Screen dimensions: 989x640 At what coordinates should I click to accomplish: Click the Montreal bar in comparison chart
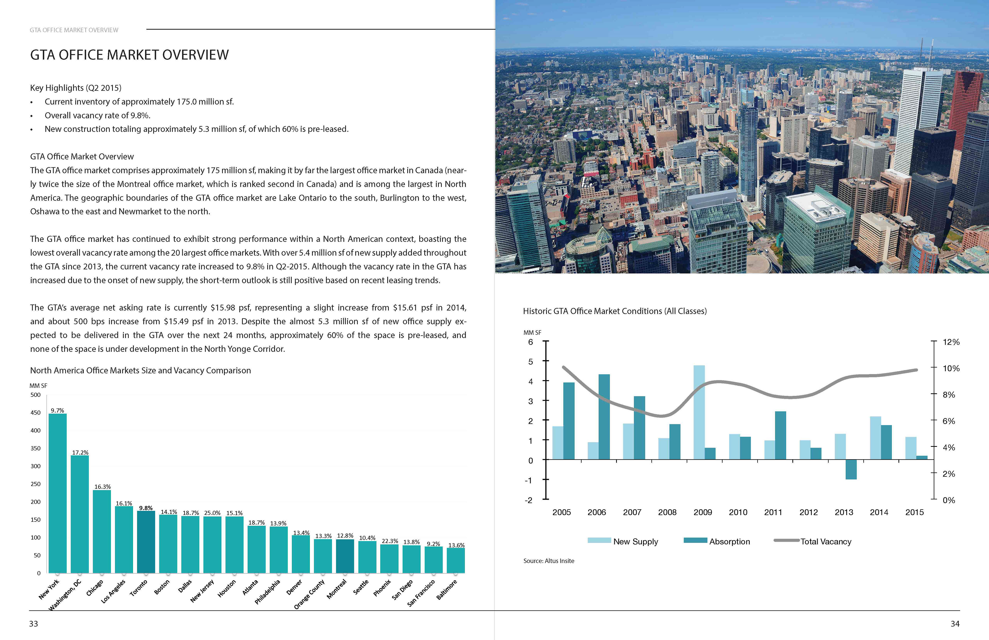tap(345, 557)
